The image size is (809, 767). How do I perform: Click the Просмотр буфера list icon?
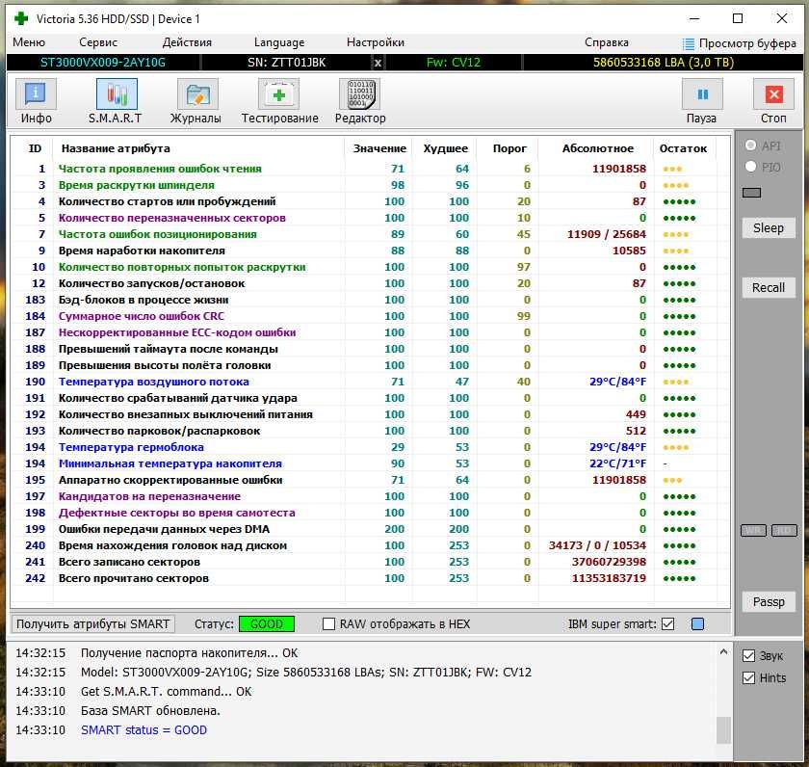tap(689, 44)
